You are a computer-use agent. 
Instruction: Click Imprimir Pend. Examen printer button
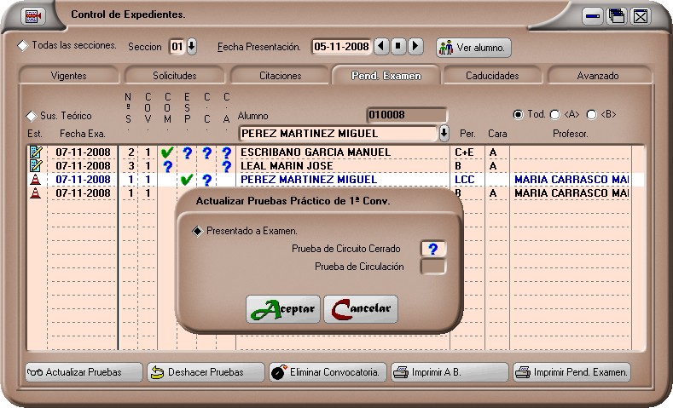coord(571,372)
